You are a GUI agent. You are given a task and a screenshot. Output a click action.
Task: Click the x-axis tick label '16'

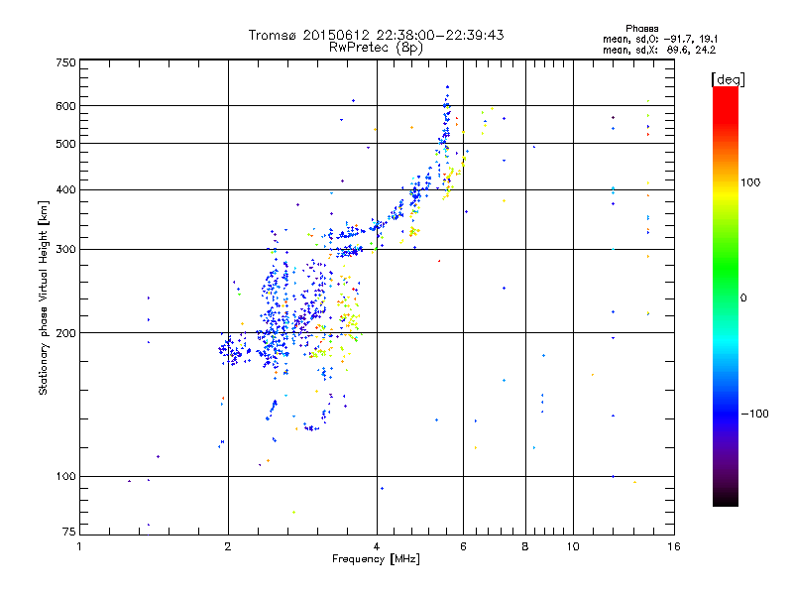(674, 546)
